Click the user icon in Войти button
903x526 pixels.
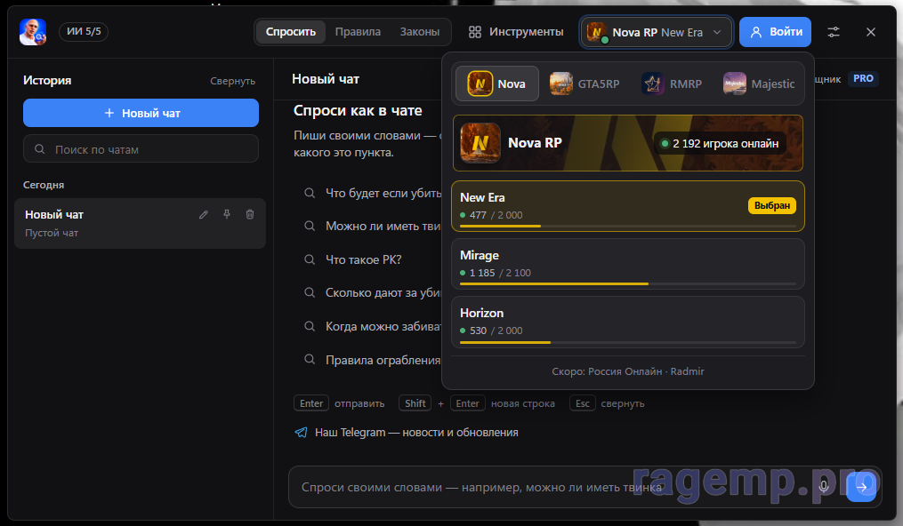point(756,32)
